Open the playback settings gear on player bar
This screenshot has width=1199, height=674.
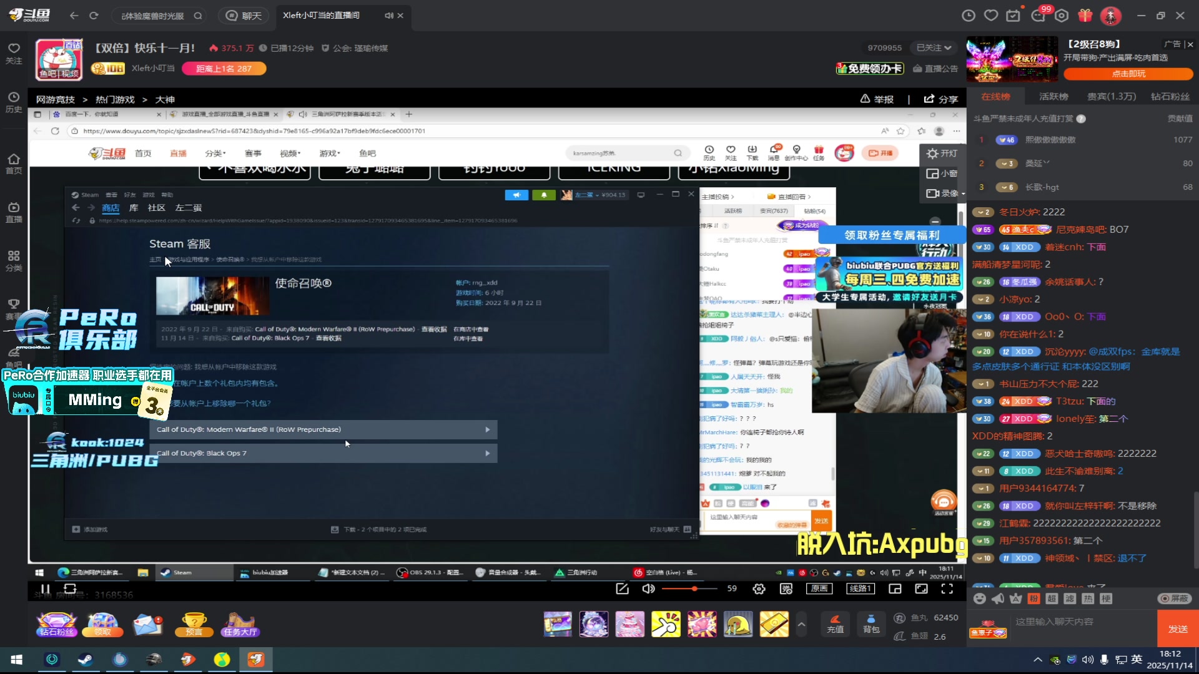click(759, 589)
